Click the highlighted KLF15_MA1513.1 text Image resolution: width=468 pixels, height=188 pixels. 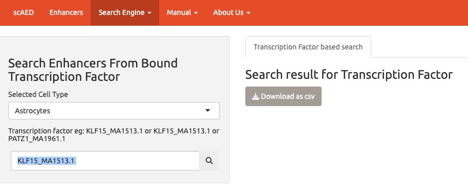point(46,161)
